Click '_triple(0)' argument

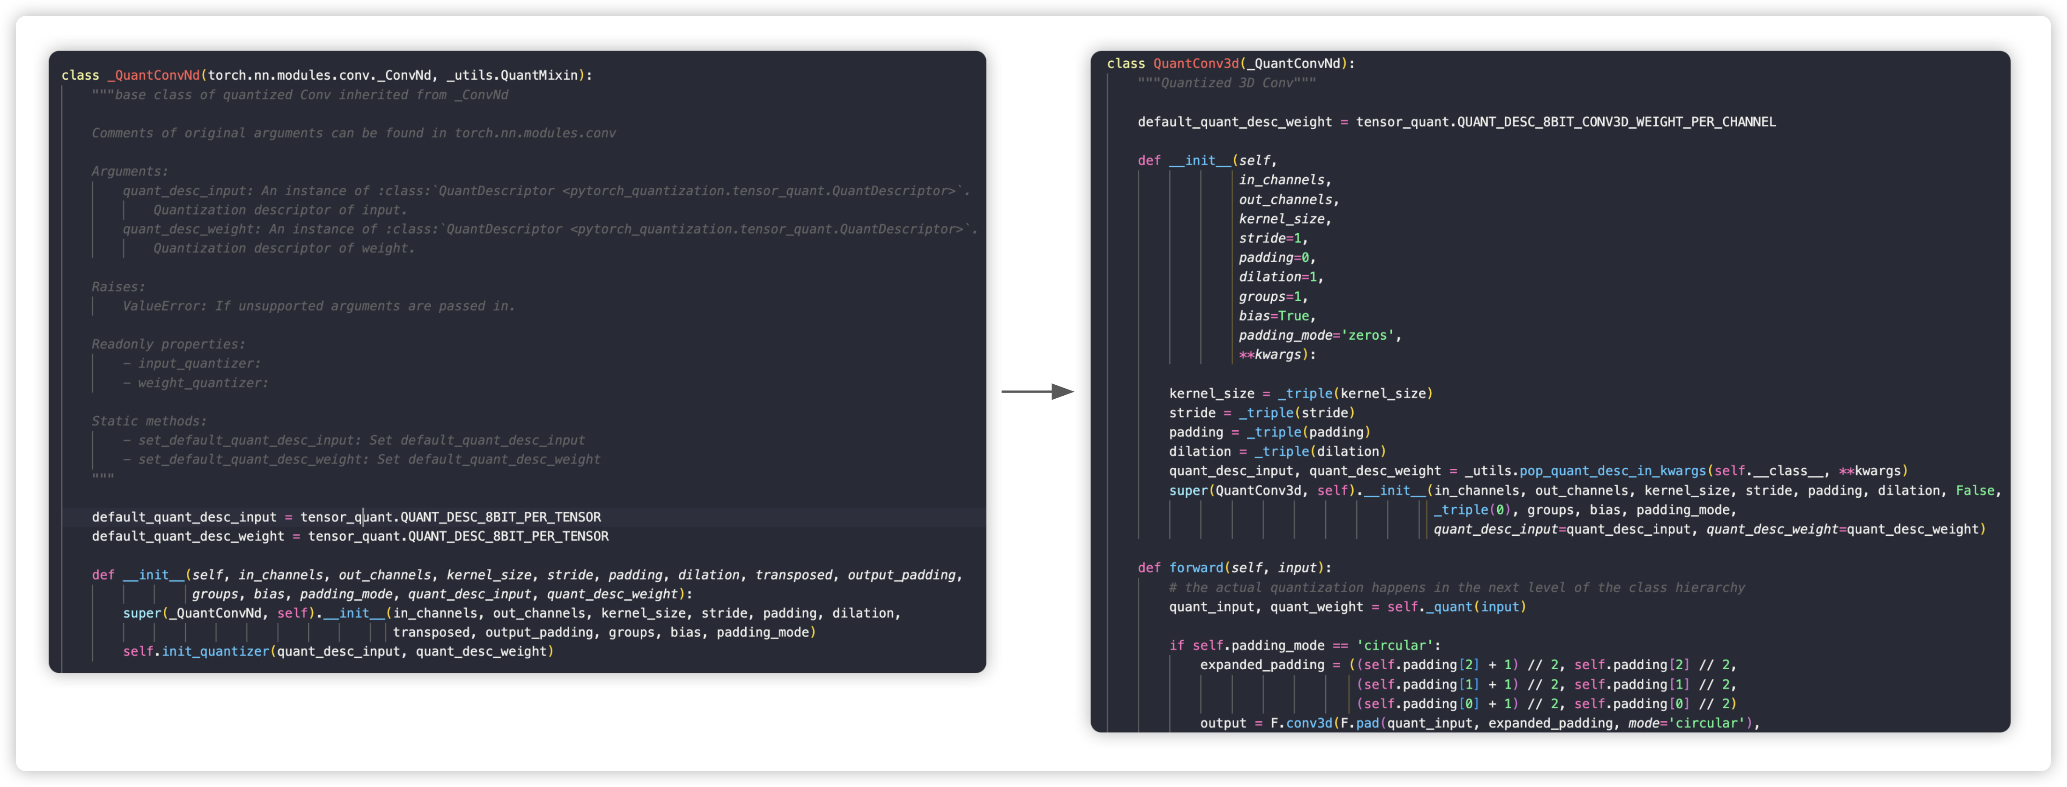click(1472, 510)
